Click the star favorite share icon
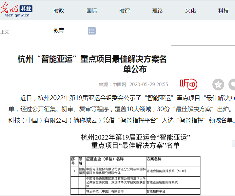This screenshot has height=196, width=235. coord(218,85)
